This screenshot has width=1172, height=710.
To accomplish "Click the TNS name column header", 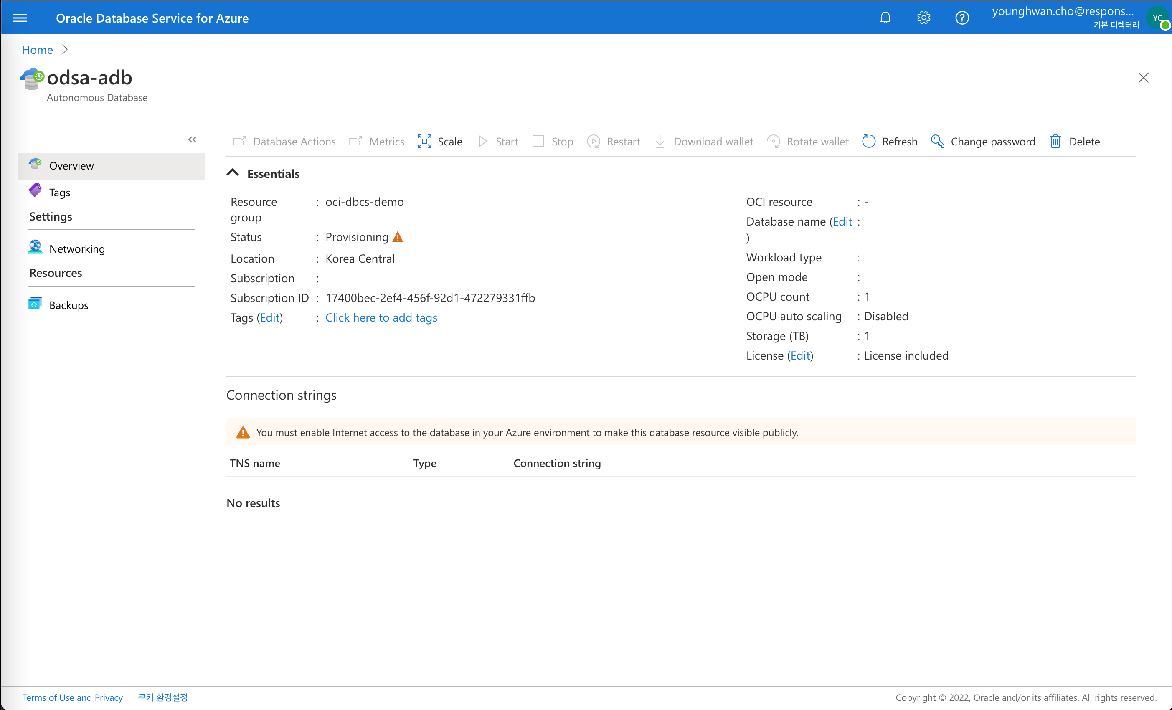I will click(x=255, y=463).
